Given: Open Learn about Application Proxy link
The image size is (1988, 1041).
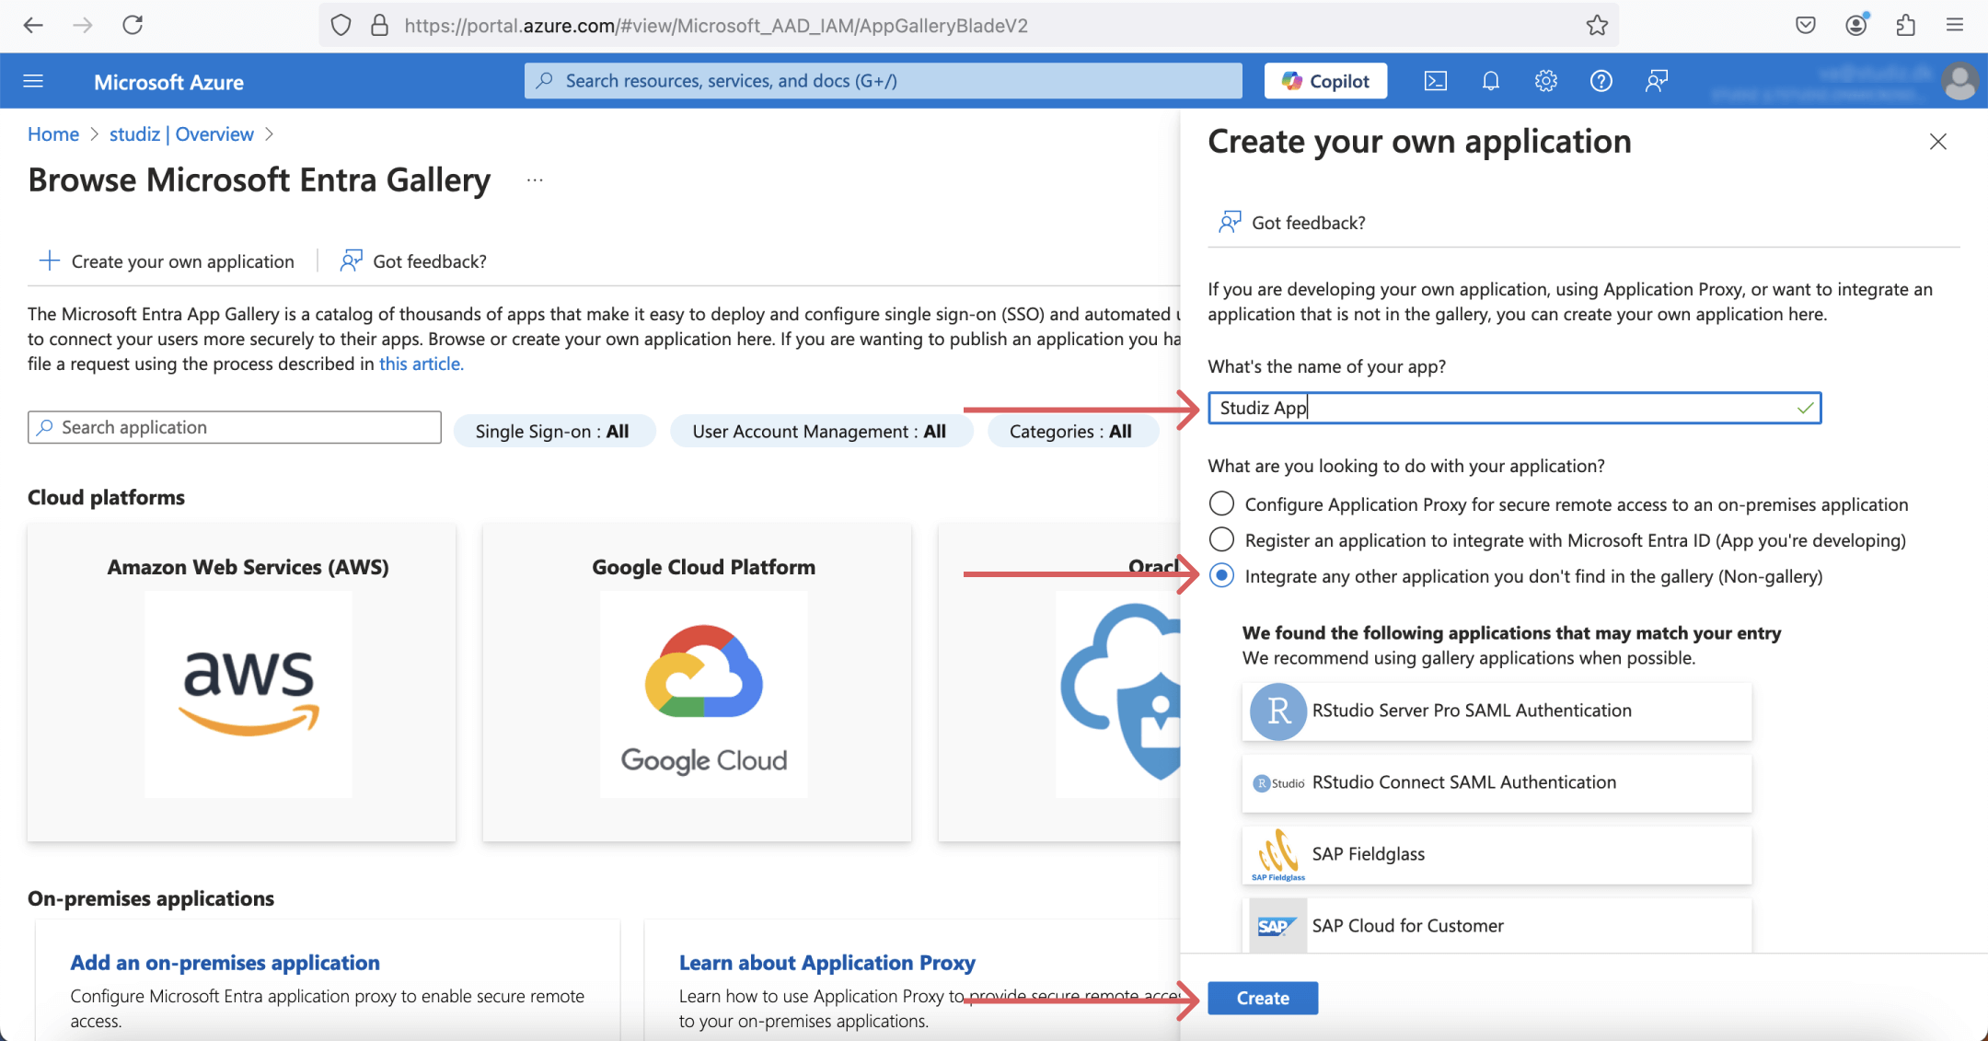Looking at the screenshot, I should coord(826,963).
